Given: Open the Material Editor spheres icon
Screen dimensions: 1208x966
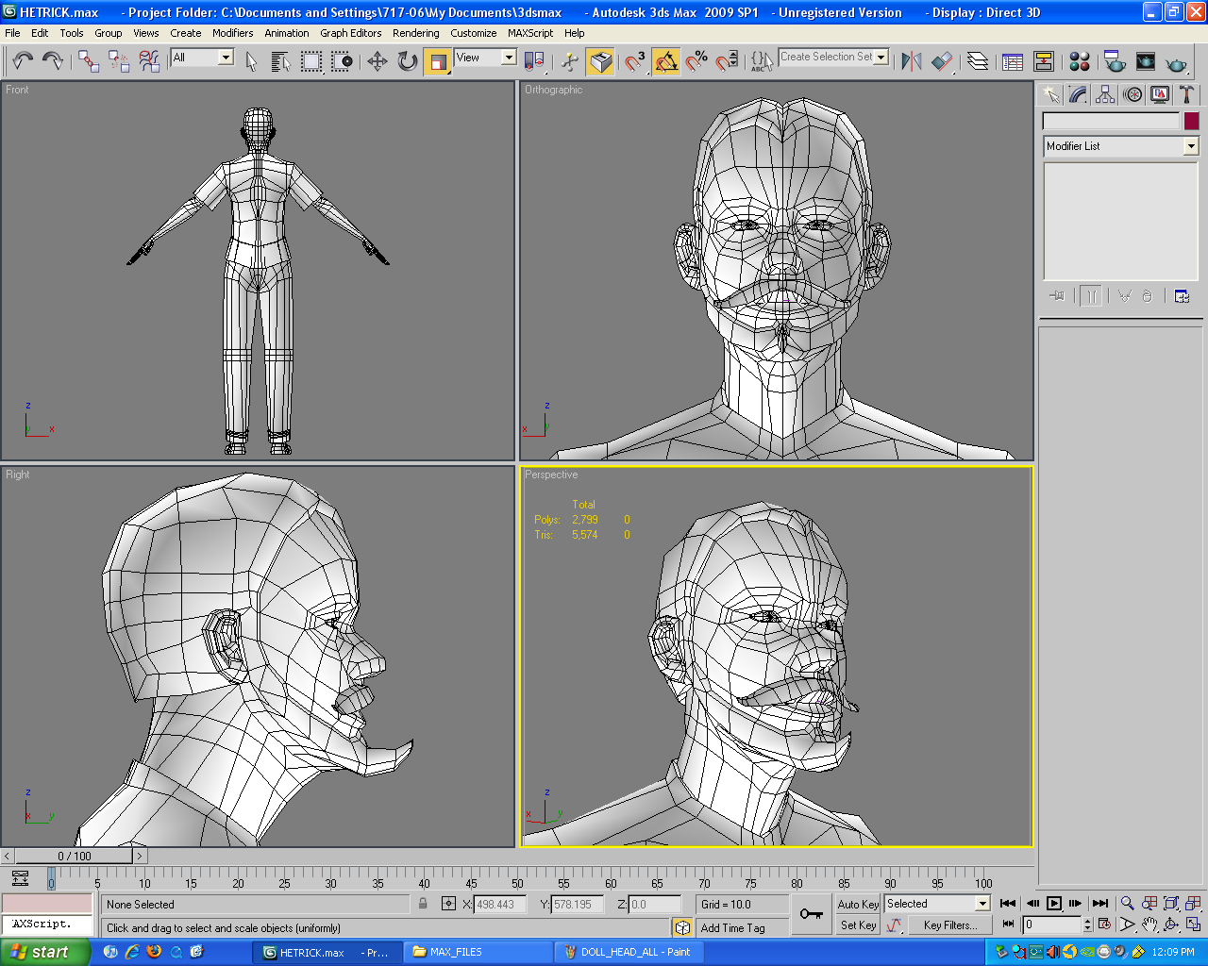Looking at the screenshot, I should point(1080,61).
